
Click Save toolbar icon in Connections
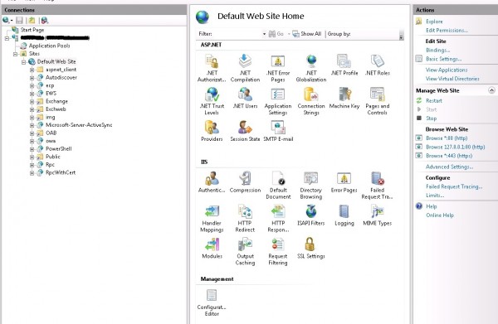click(x=19, y=21)
